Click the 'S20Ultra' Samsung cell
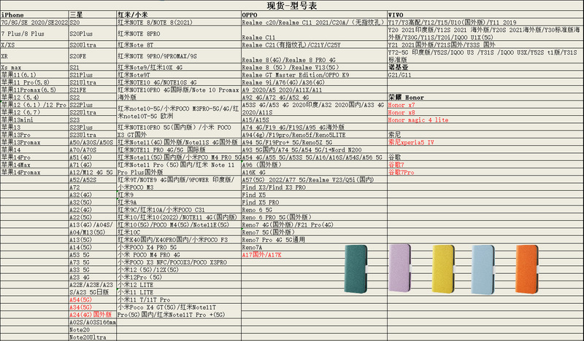584x341 pixels. pos(93,45)
